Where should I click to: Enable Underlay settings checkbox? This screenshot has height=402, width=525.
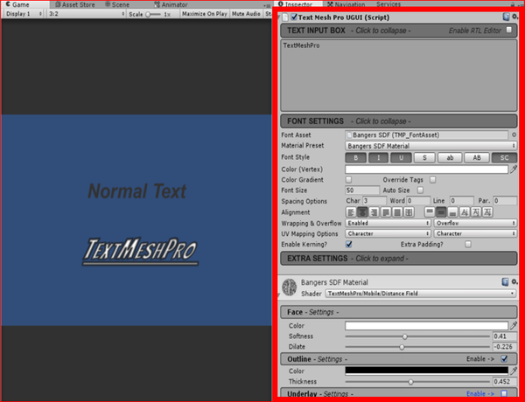pos(504,393)
